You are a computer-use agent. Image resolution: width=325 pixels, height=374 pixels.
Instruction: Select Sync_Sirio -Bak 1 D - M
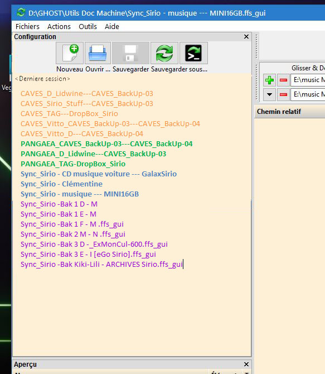(x=59, y=204)
